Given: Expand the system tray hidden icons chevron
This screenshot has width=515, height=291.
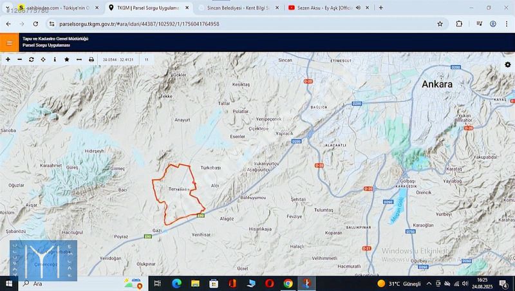Looking at the screenshot, I should coord(429,283).
